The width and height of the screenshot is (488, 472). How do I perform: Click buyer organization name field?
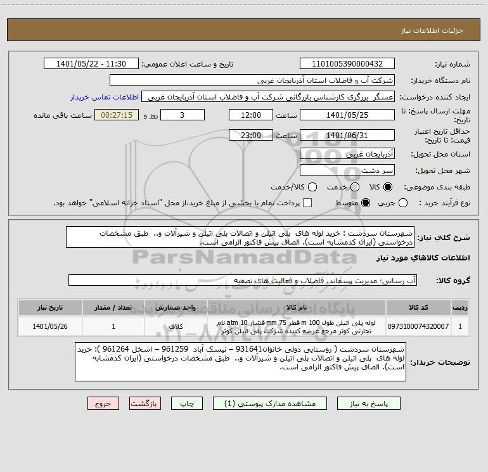click(252, 80)
